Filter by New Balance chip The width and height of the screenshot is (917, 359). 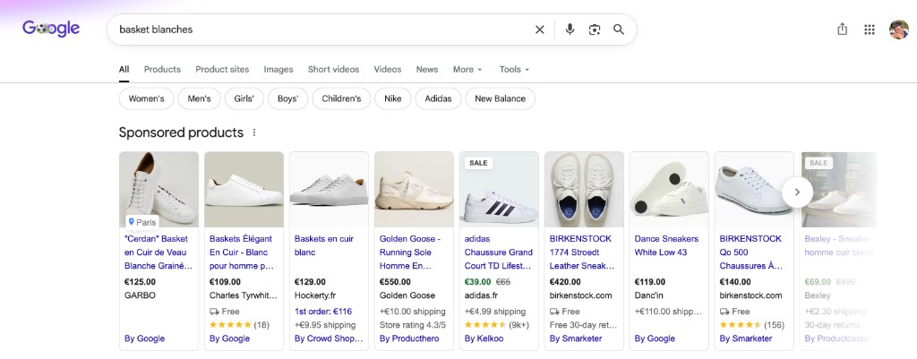click(x=500, y=98)
